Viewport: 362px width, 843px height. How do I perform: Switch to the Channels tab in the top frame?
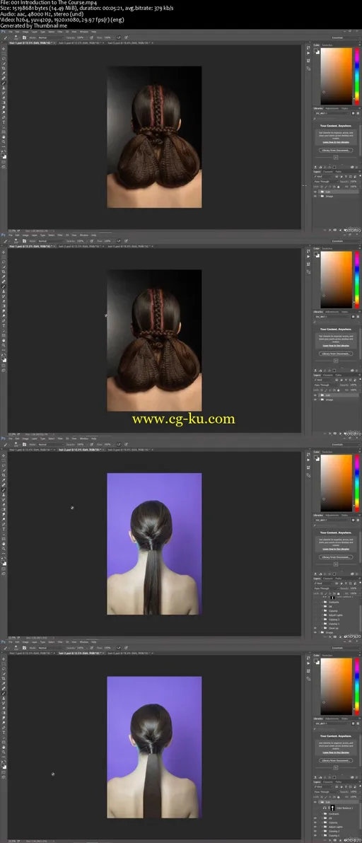327,172
